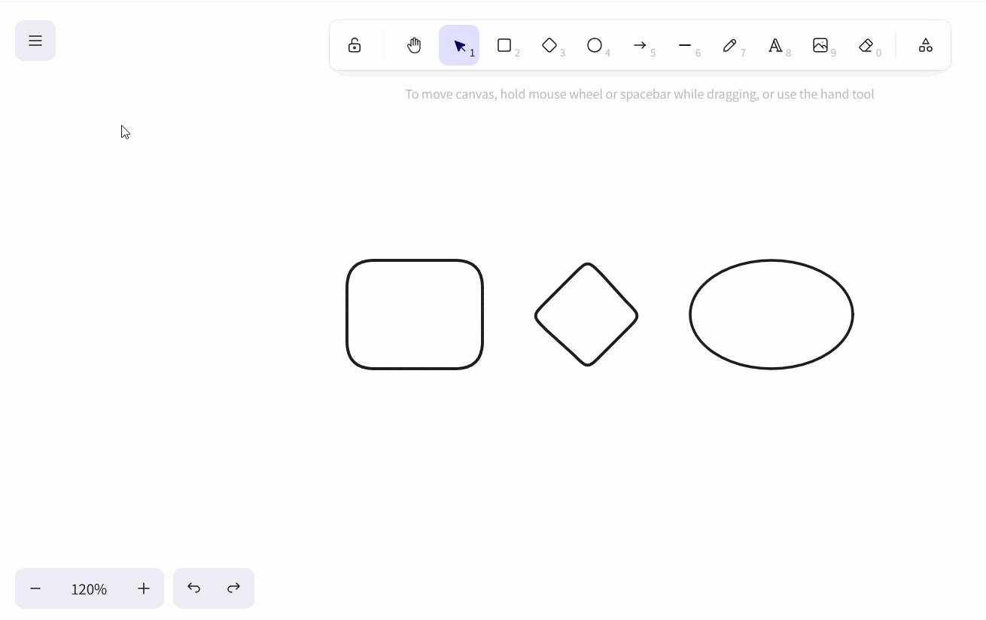
Task: Select the ellipse shape on canvas
Action: pos(691,315)
